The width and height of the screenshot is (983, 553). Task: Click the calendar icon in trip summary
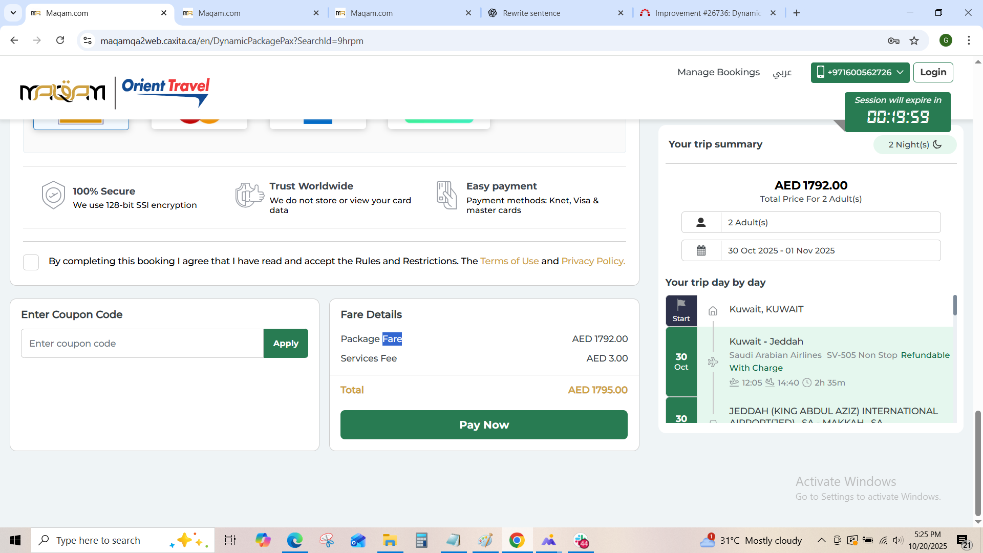701,250
